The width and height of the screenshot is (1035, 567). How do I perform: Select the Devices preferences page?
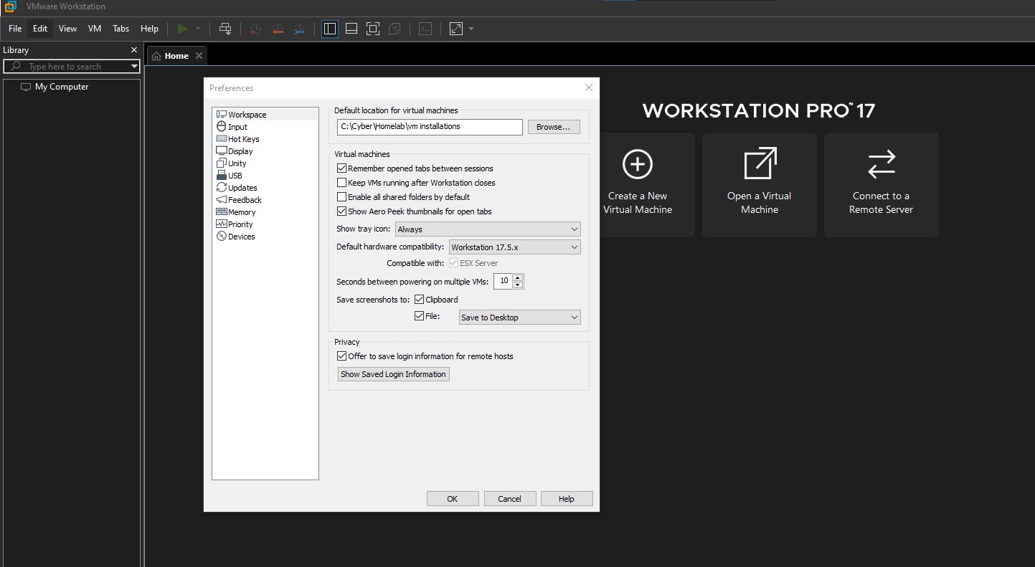[241, 236]
